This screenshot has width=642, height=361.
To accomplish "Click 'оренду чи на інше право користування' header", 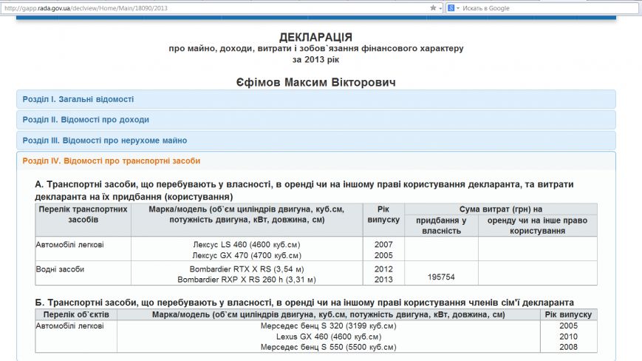I will tap(537, 226).
